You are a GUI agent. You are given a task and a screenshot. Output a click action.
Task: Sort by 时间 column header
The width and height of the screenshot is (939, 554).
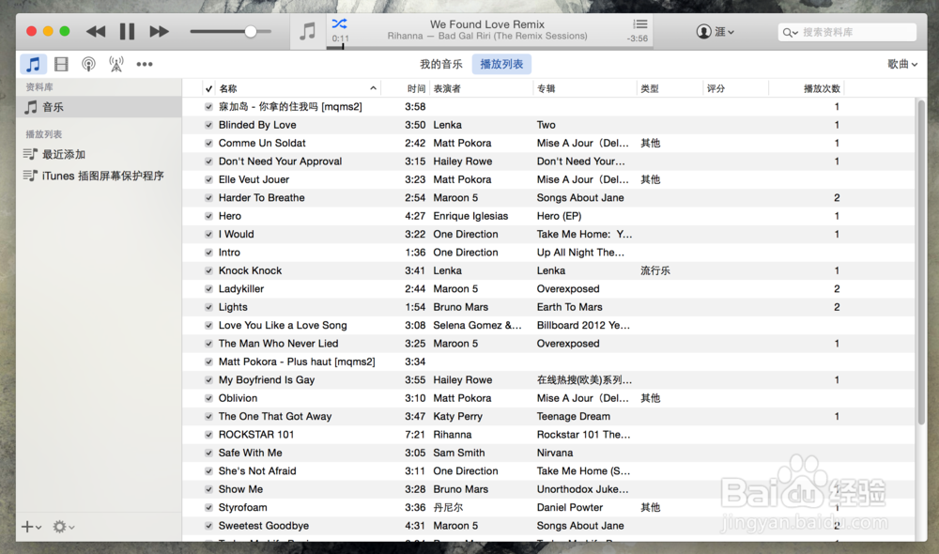(416, 88)
